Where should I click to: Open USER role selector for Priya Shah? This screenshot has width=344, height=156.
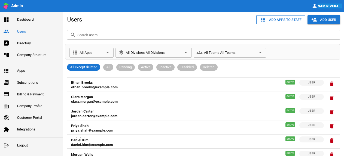[x=312, y=125]
